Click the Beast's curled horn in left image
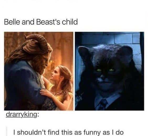This screenshot has width=148, height=136. tap(38, 41)
